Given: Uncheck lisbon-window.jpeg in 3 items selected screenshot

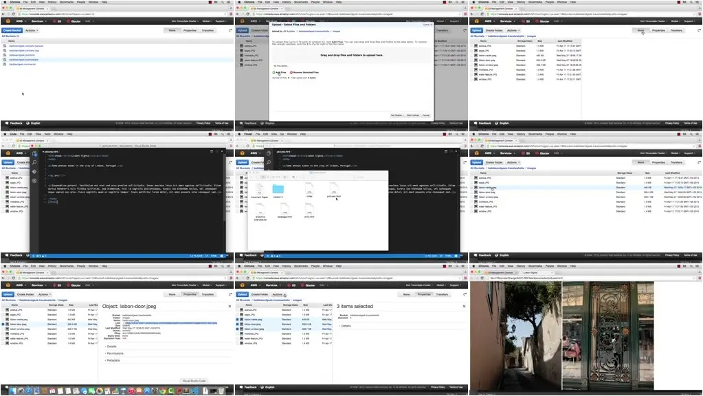Looking at the screenshot, I should click(x=238, y=329).
